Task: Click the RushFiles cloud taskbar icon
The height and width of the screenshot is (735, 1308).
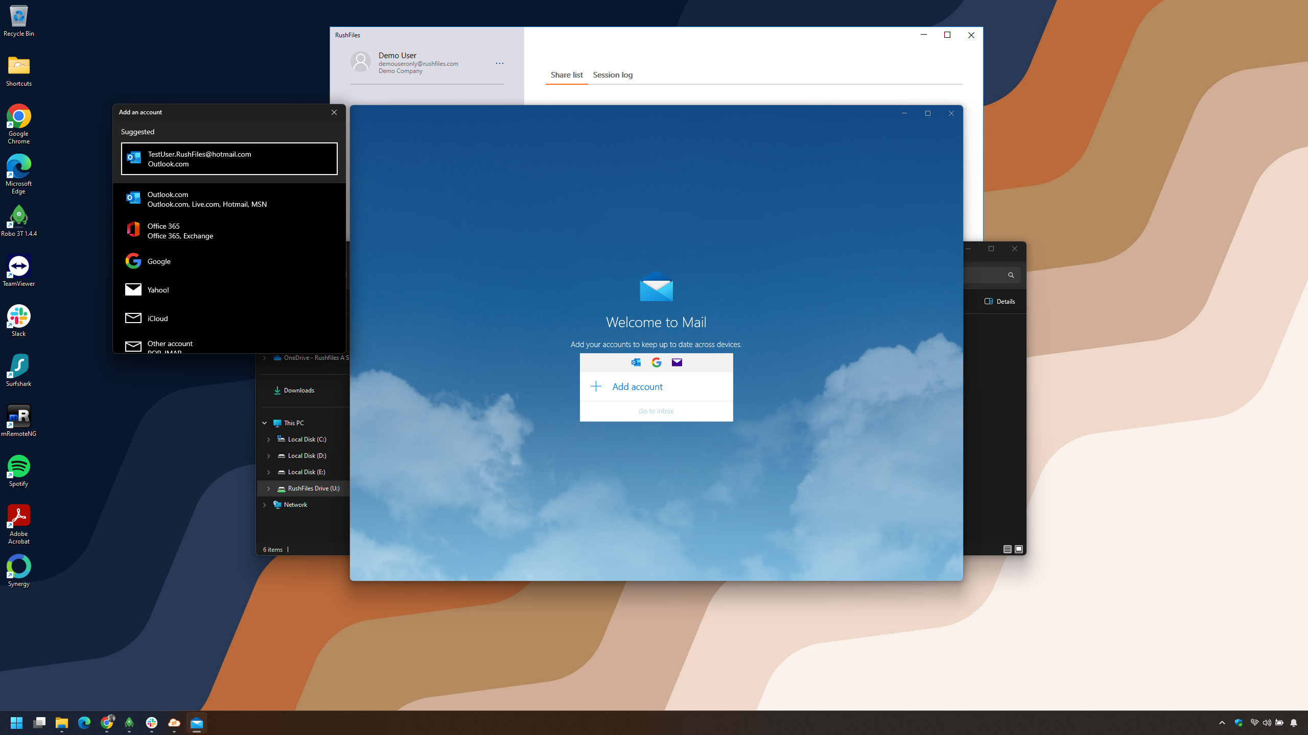Action: click(174, 723)
